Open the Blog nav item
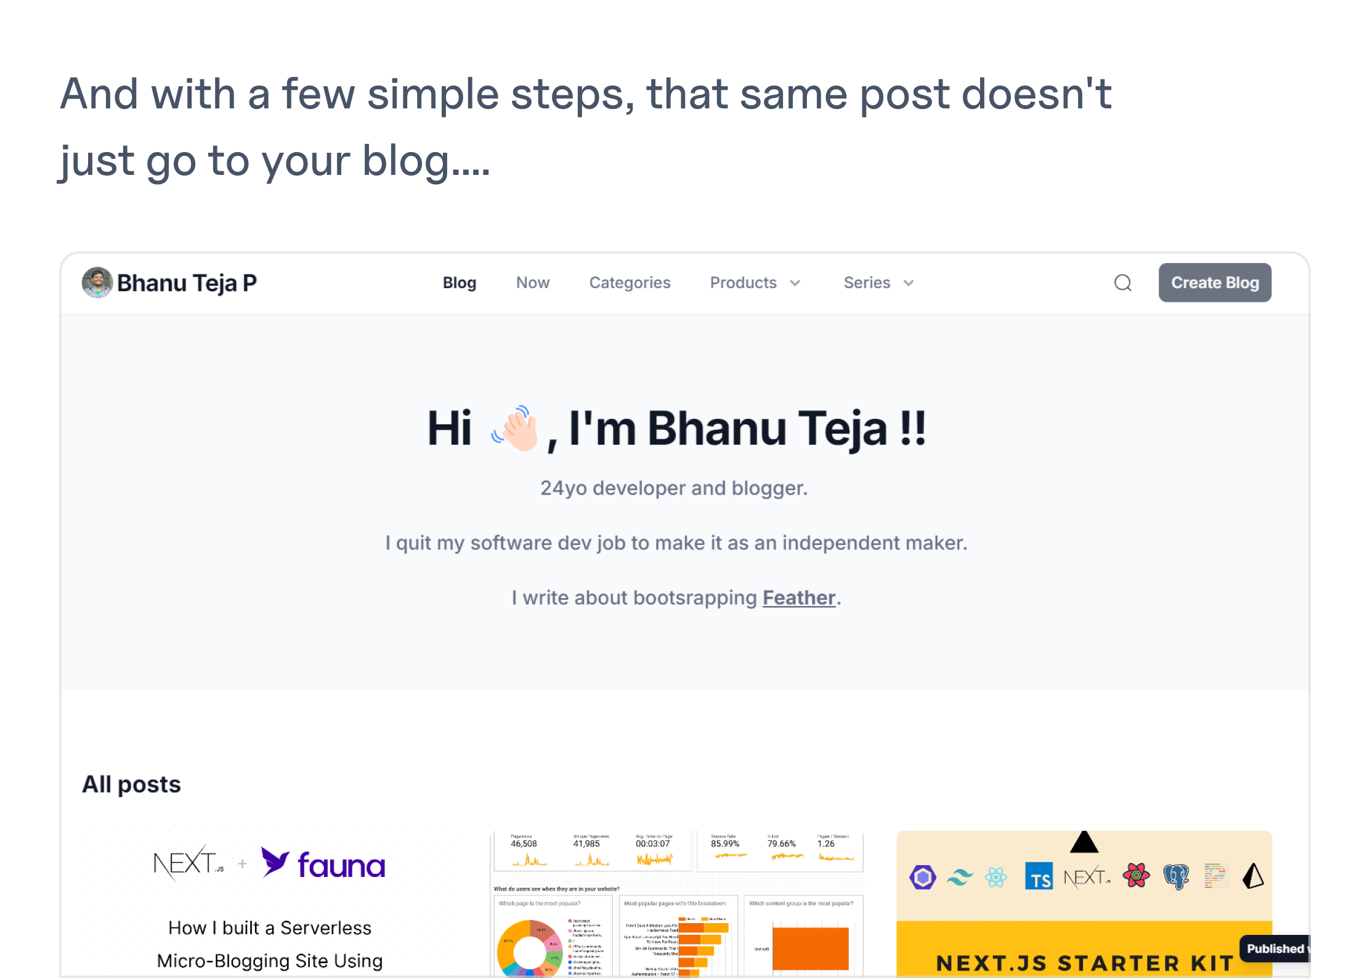 click(460, 283)
